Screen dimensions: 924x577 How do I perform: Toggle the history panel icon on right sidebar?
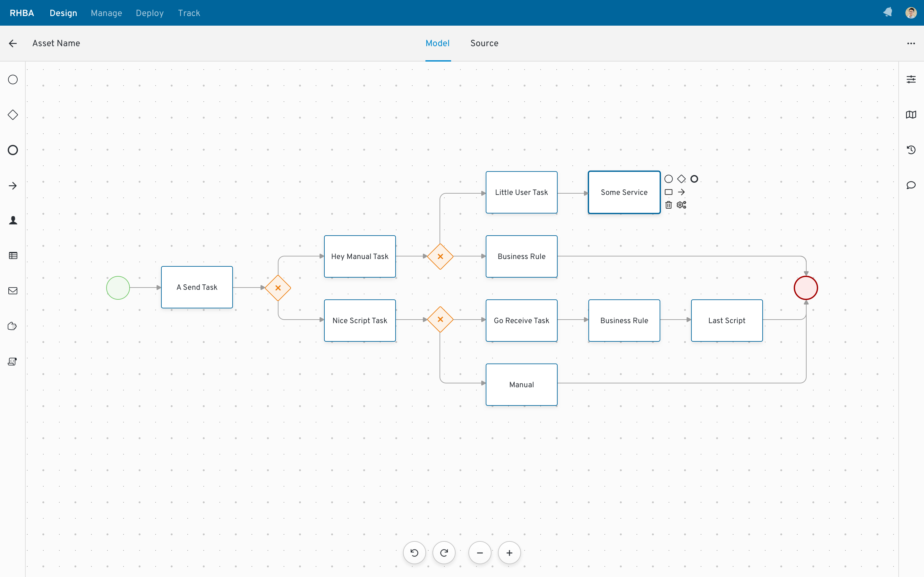pyautogui.click(x=911, y=150)
